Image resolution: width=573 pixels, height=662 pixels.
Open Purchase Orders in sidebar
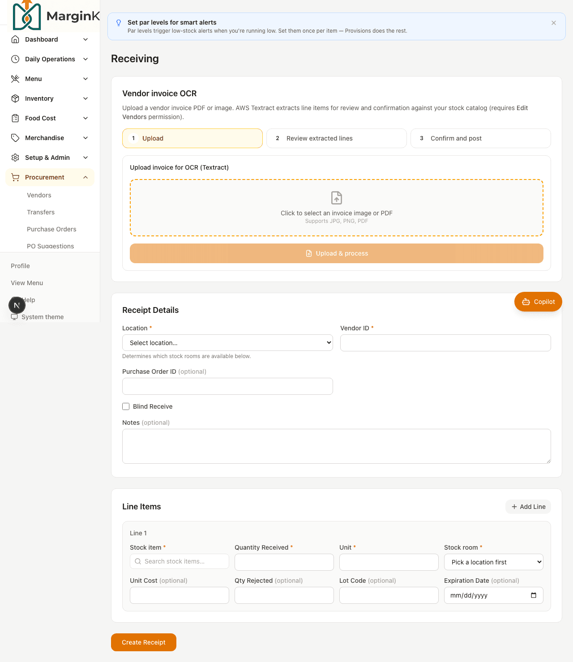(51, 229)
